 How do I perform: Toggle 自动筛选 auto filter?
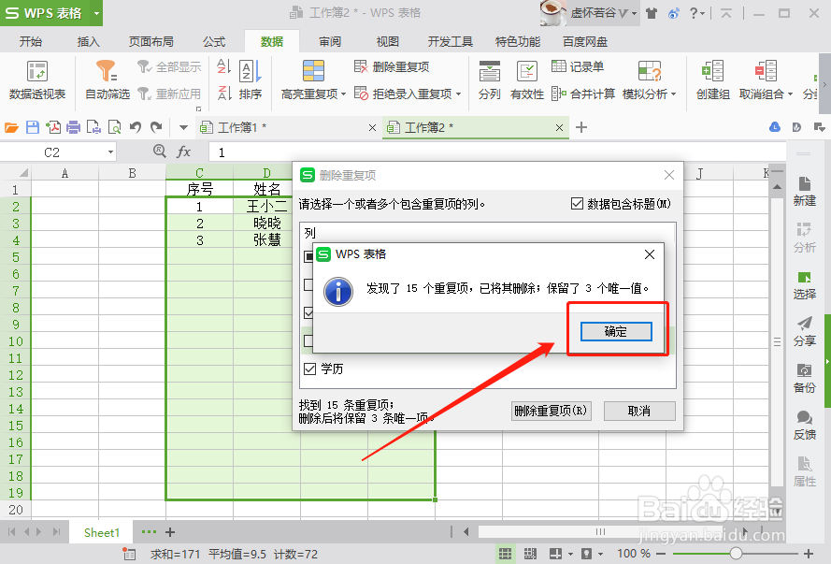(107, 80)
